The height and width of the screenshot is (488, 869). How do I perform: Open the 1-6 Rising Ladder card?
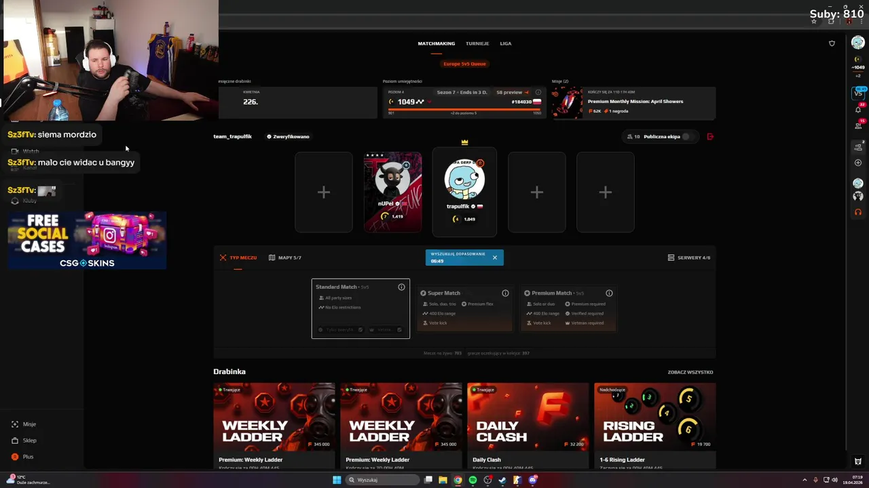[654, 425]
